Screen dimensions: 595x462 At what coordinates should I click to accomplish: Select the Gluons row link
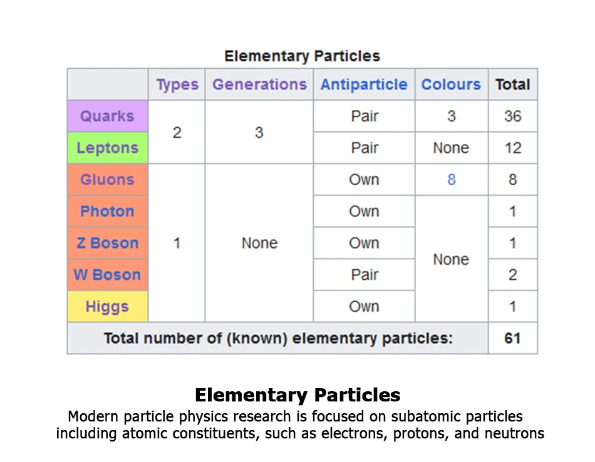[107, 180]
